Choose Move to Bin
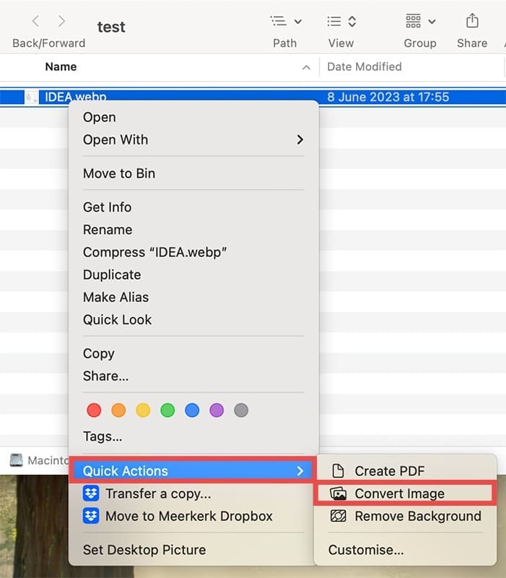 click(x=193, y=173)
